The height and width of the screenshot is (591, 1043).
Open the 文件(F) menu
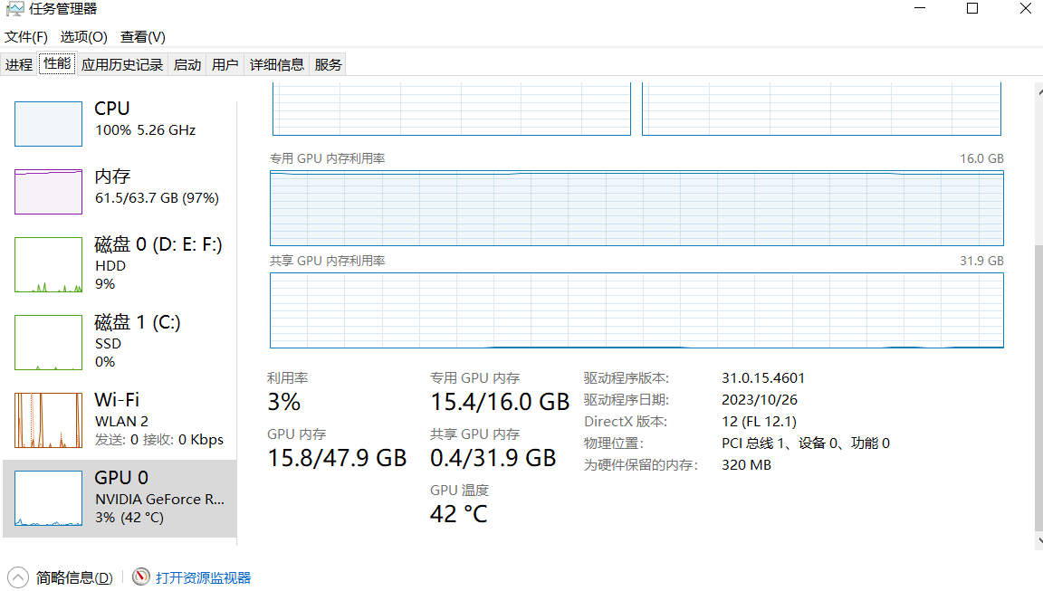click(26, 37)
